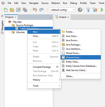Click the New Project toolbar icon
Image resolution: width=105 pixels, height=107 pixels.
pyautogui.click(x=12, y=10)
